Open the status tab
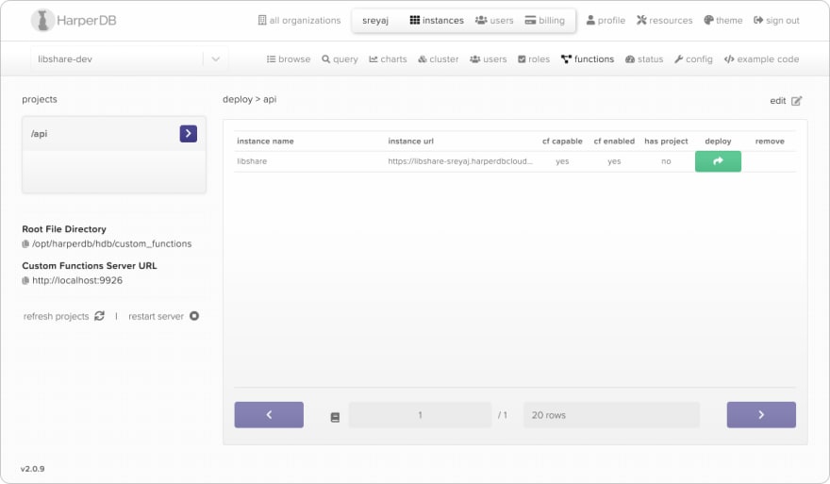This screenshot has width=830, height=484. (644, 58)
